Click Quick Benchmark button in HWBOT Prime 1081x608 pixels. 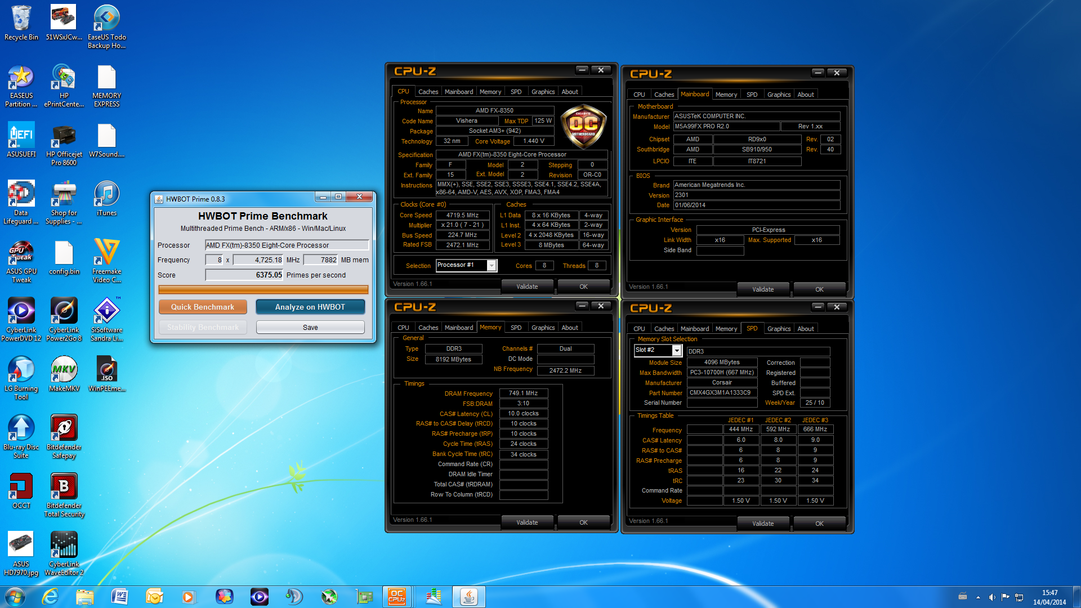click(x=203, y=307)
